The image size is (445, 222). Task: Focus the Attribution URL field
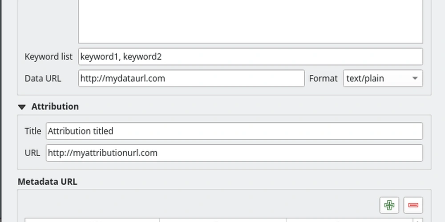coord(234,153)
